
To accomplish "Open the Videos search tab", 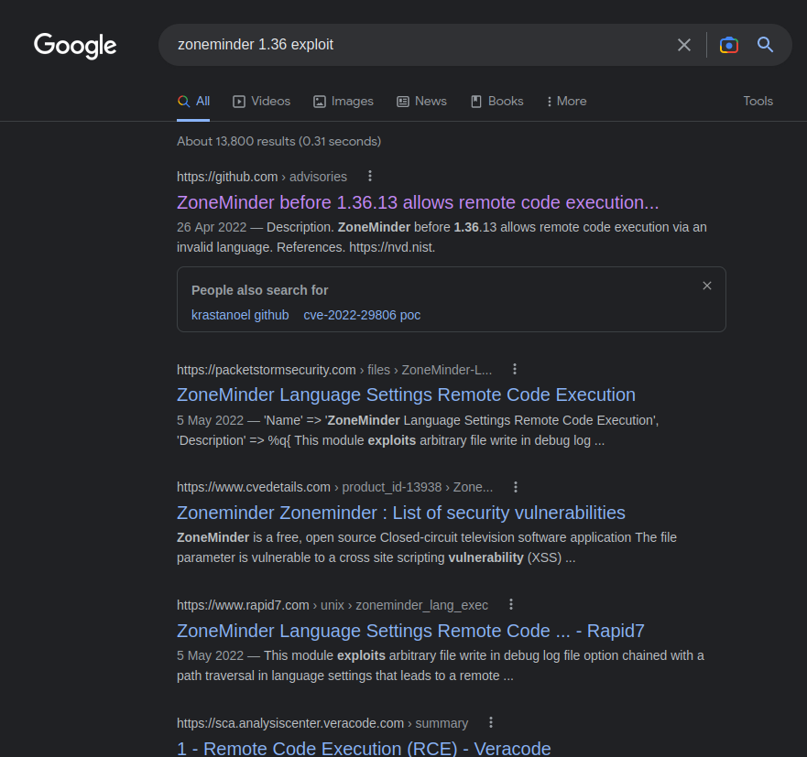I will tap(261, 102).
